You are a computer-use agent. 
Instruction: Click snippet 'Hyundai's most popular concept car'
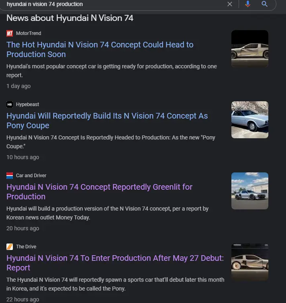click(x=112, y=71)
